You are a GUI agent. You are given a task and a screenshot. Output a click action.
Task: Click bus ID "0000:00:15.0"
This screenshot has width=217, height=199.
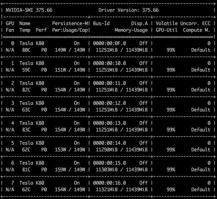pos(110,163)
